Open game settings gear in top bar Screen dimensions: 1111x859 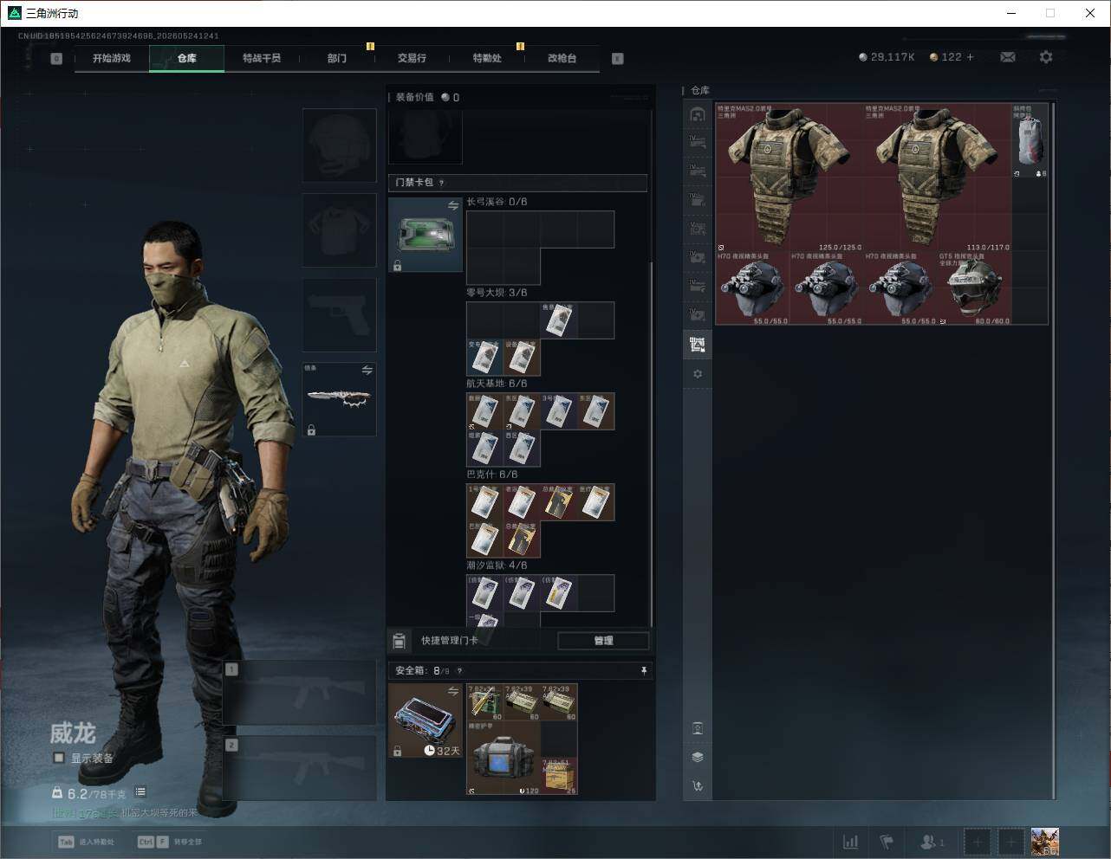[1046, 57]
